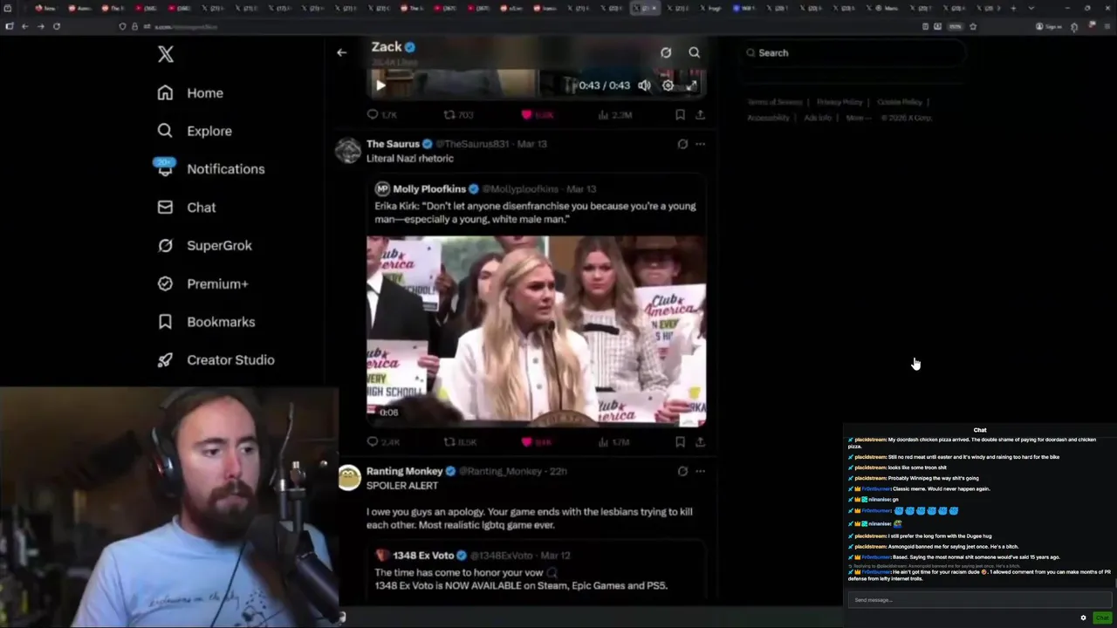Open Ranting Monkey display name link
1117x628 pixels.
pos(405,471)
